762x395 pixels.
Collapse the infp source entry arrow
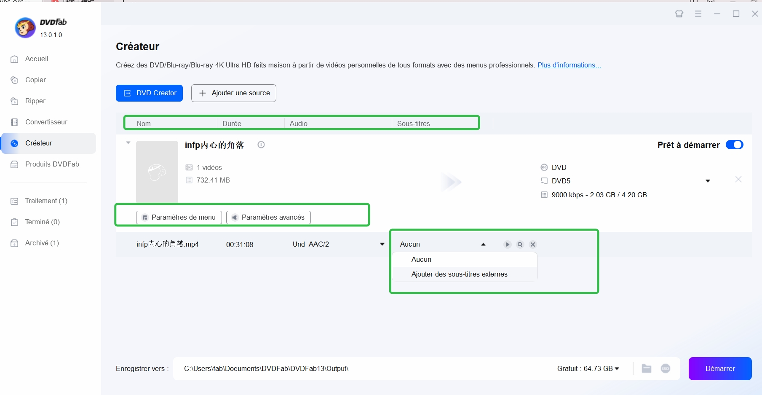128,143
